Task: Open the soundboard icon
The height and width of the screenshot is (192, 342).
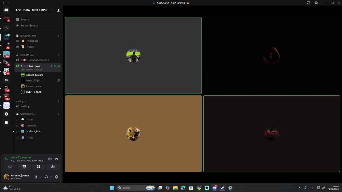Action: 53,167
